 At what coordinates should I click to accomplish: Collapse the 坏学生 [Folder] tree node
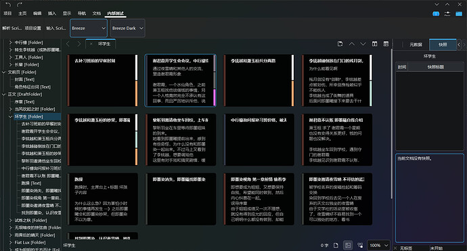coord(10,117)
